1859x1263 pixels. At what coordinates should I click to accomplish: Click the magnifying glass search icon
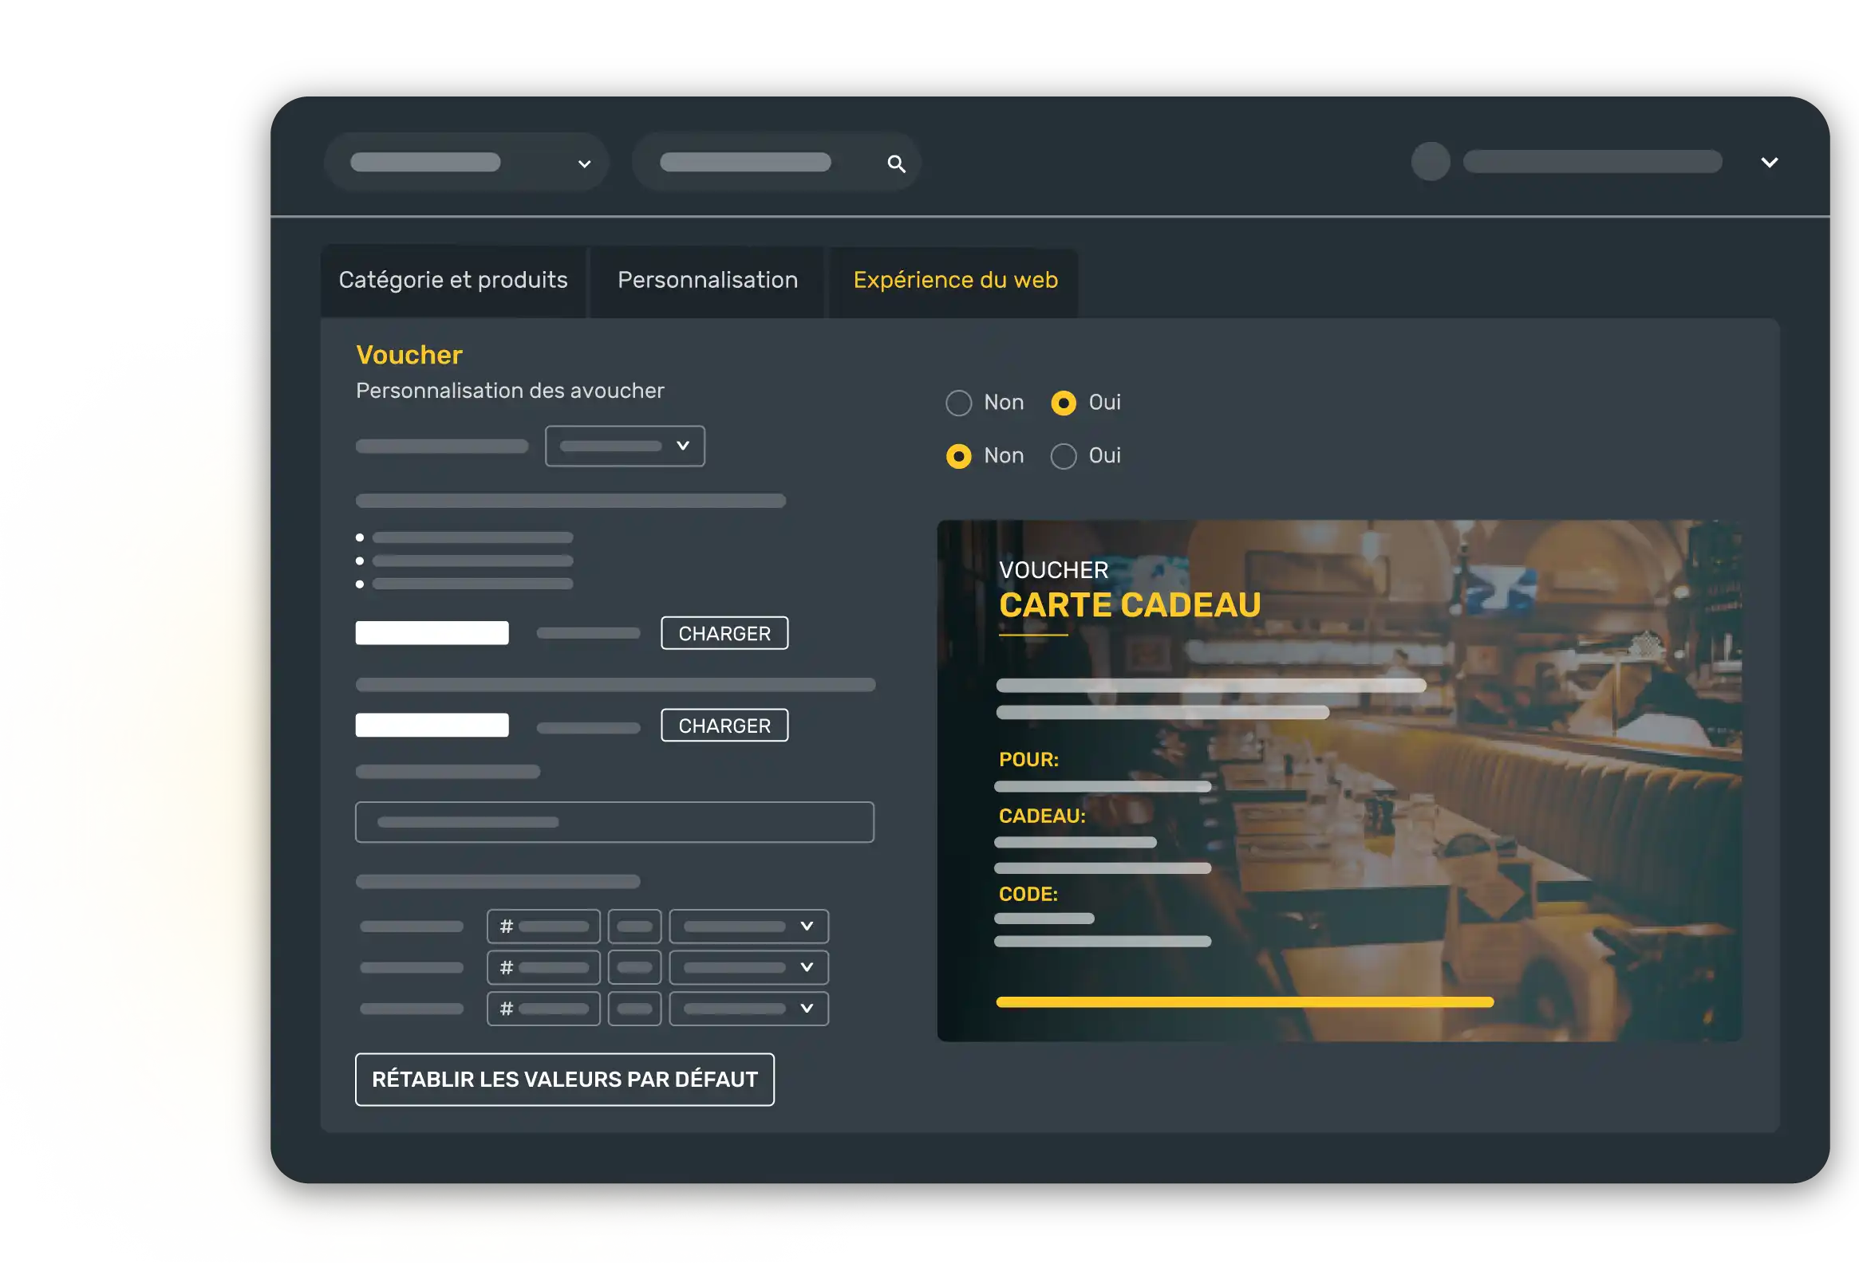coord(896,164)
